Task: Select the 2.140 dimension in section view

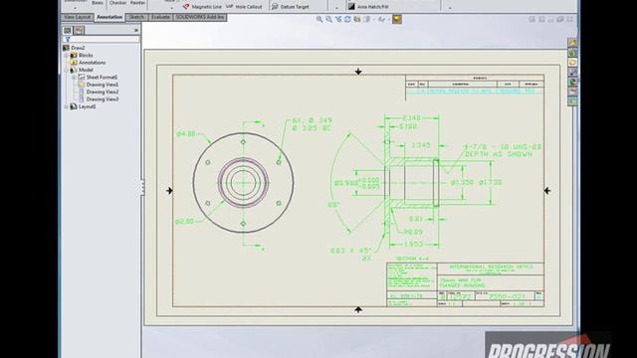Action: [x=411, y=118]
